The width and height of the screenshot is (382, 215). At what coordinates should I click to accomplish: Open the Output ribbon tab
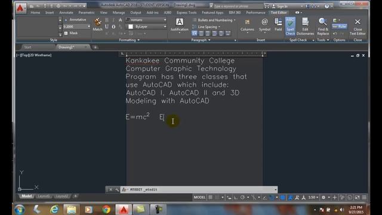coord(135,13)
